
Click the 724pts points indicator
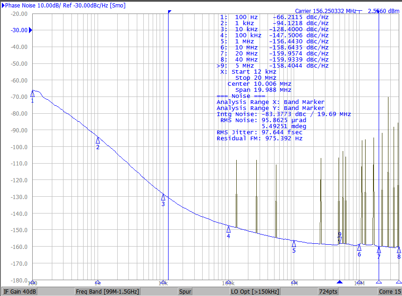[328, 292]
